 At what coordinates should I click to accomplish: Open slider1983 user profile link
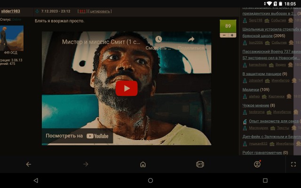click(x=10, y=11)
